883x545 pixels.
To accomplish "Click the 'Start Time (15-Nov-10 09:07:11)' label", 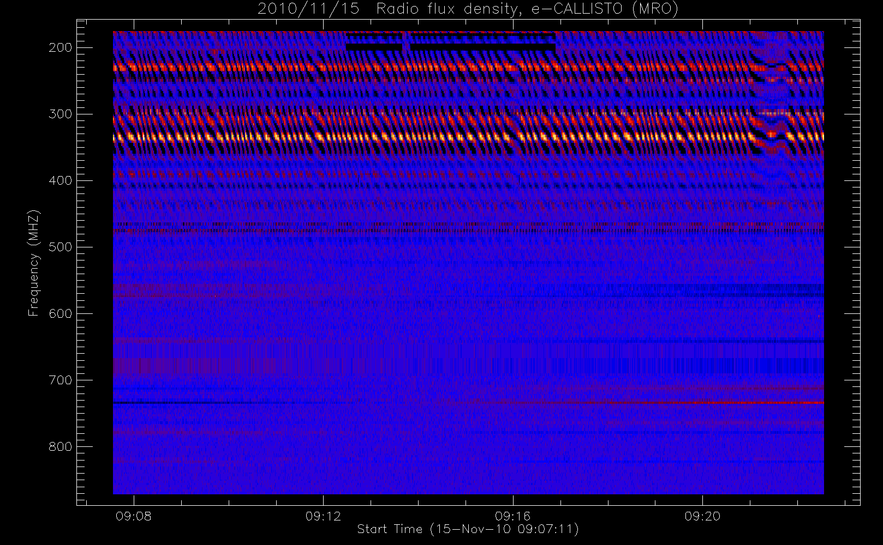I will (468, 529).
